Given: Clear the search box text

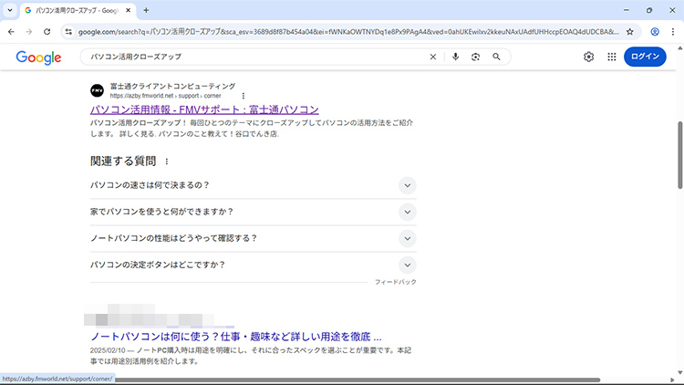Looking at the screenshot, I should (x=433, y=57).
